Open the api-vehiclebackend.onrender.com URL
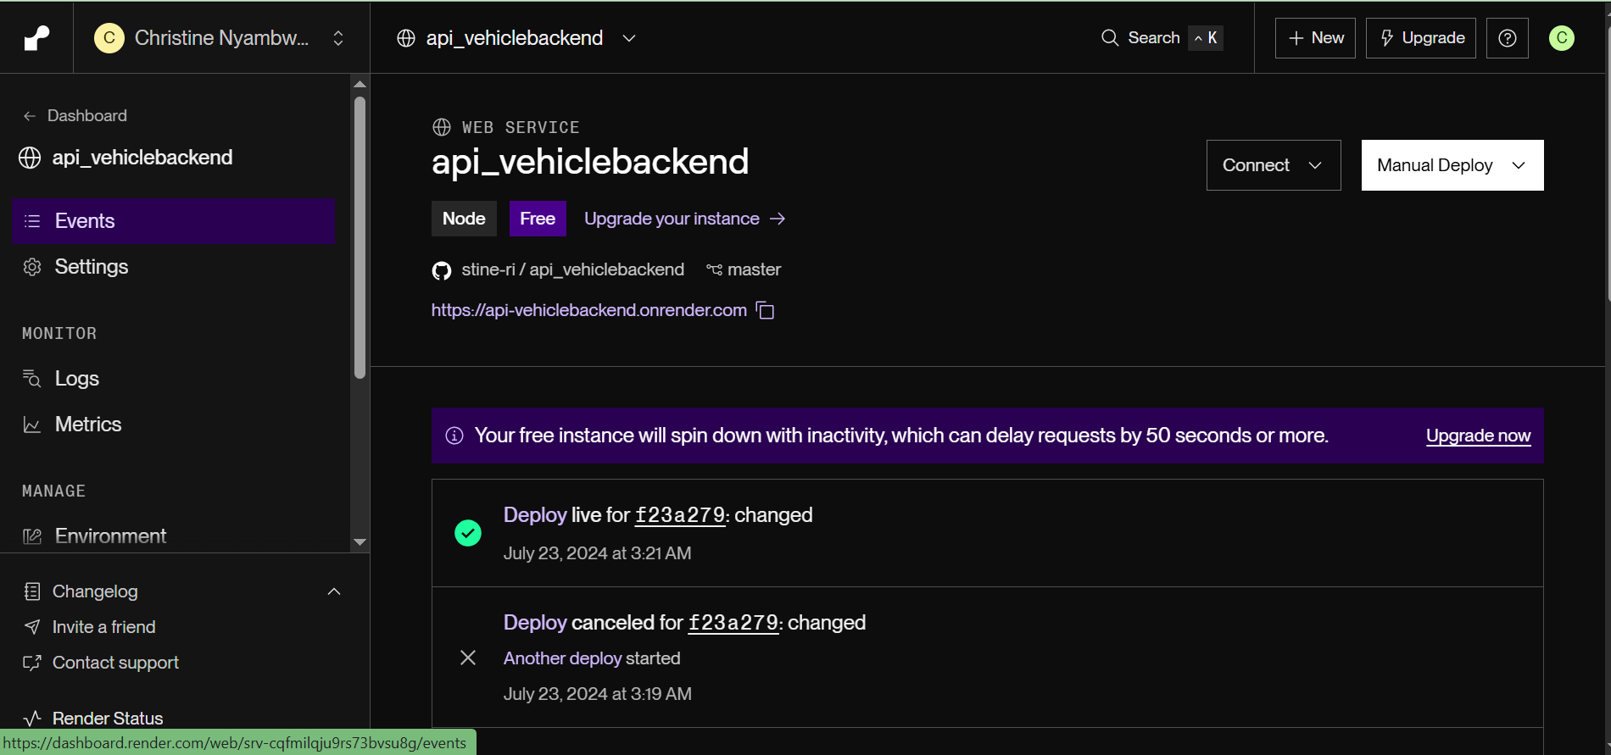This screenshot has height=755, width=1611. (x=588, y=310)
